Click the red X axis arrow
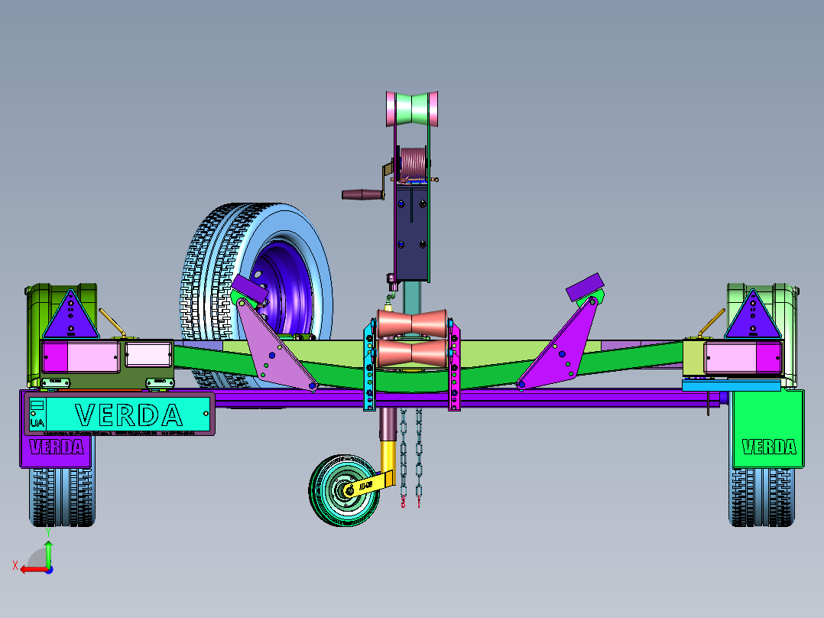 34,570
